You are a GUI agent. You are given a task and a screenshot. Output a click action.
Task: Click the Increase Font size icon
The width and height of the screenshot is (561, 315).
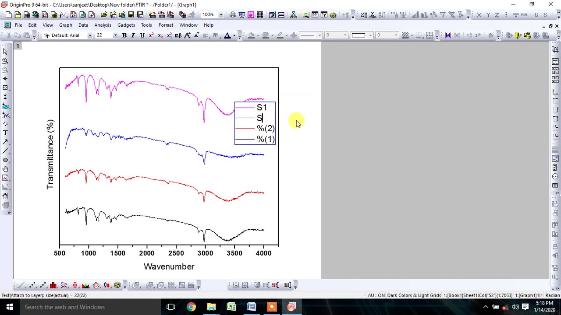(187, 35)
